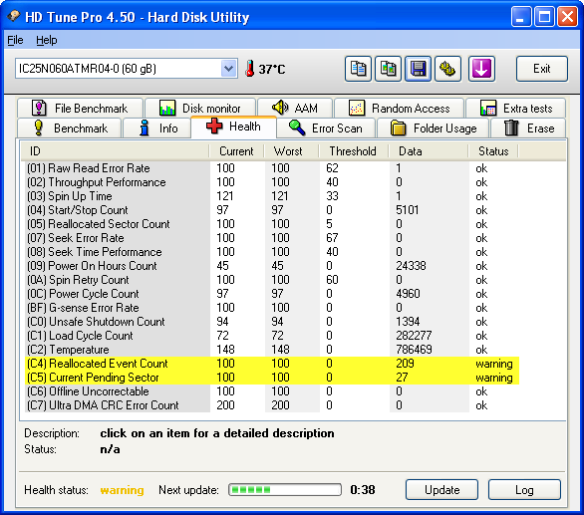Click the copy text to clipboard icon

[358, 69]
